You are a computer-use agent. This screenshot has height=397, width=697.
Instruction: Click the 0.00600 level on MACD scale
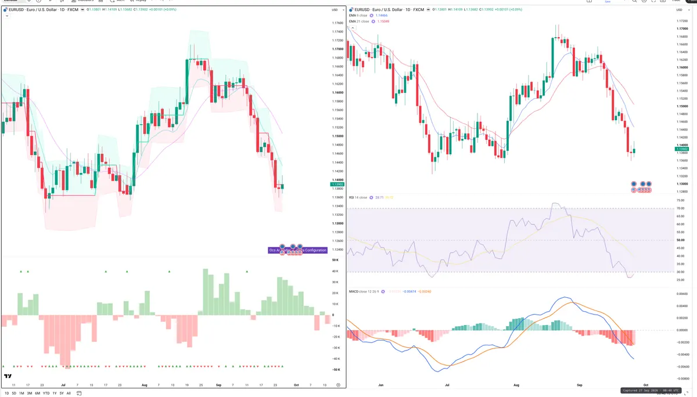point(682,294)
